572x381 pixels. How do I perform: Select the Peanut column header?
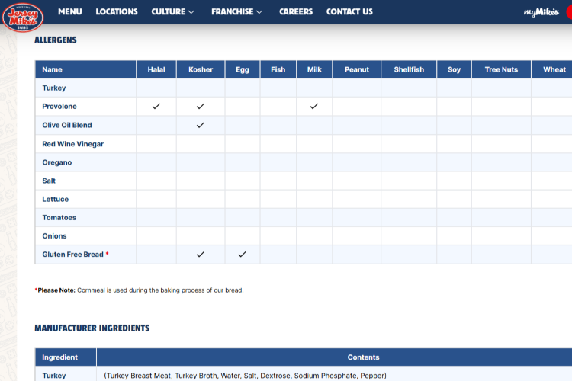[x=357, y=69]
